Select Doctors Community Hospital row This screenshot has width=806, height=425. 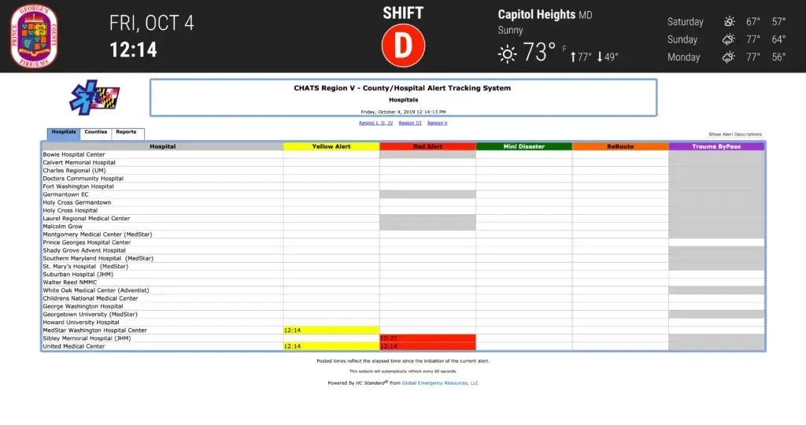click(403, 179)
